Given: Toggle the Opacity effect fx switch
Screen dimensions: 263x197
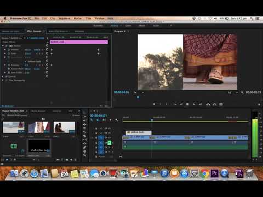Looking at the screenshot, I should 7,77.
